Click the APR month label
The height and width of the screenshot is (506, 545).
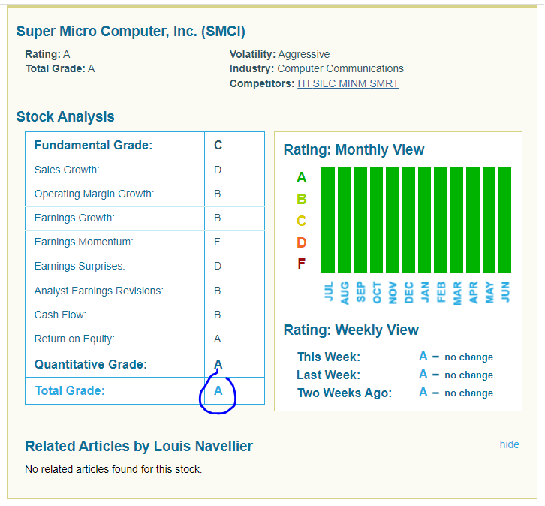(x=473, y=292)
